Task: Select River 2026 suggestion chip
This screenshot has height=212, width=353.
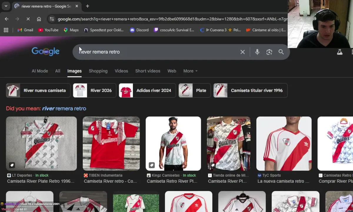Action: [x=94, y=90]
